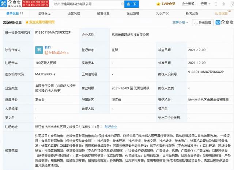
Task: Click the 经营范围 description paragraph
Action: click(133, 151)
